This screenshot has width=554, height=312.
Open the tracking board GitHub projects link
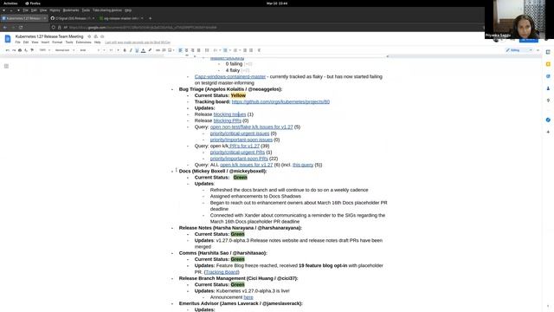pos(280,102)
